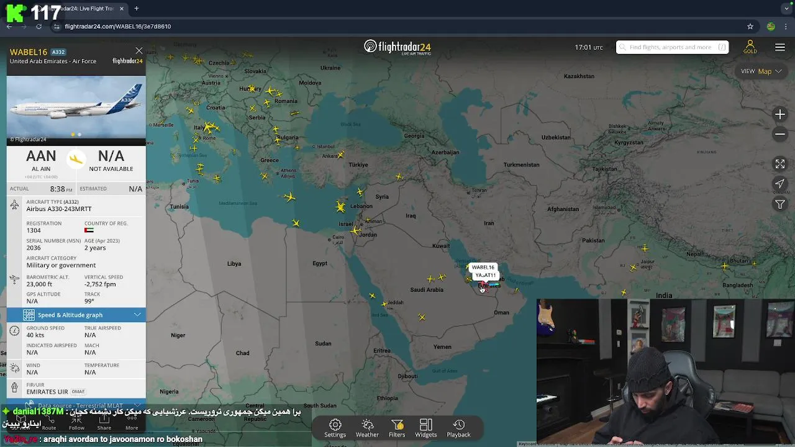Click the WABEL16 callsign heading

pyautogui.click(x=29, y=52)
